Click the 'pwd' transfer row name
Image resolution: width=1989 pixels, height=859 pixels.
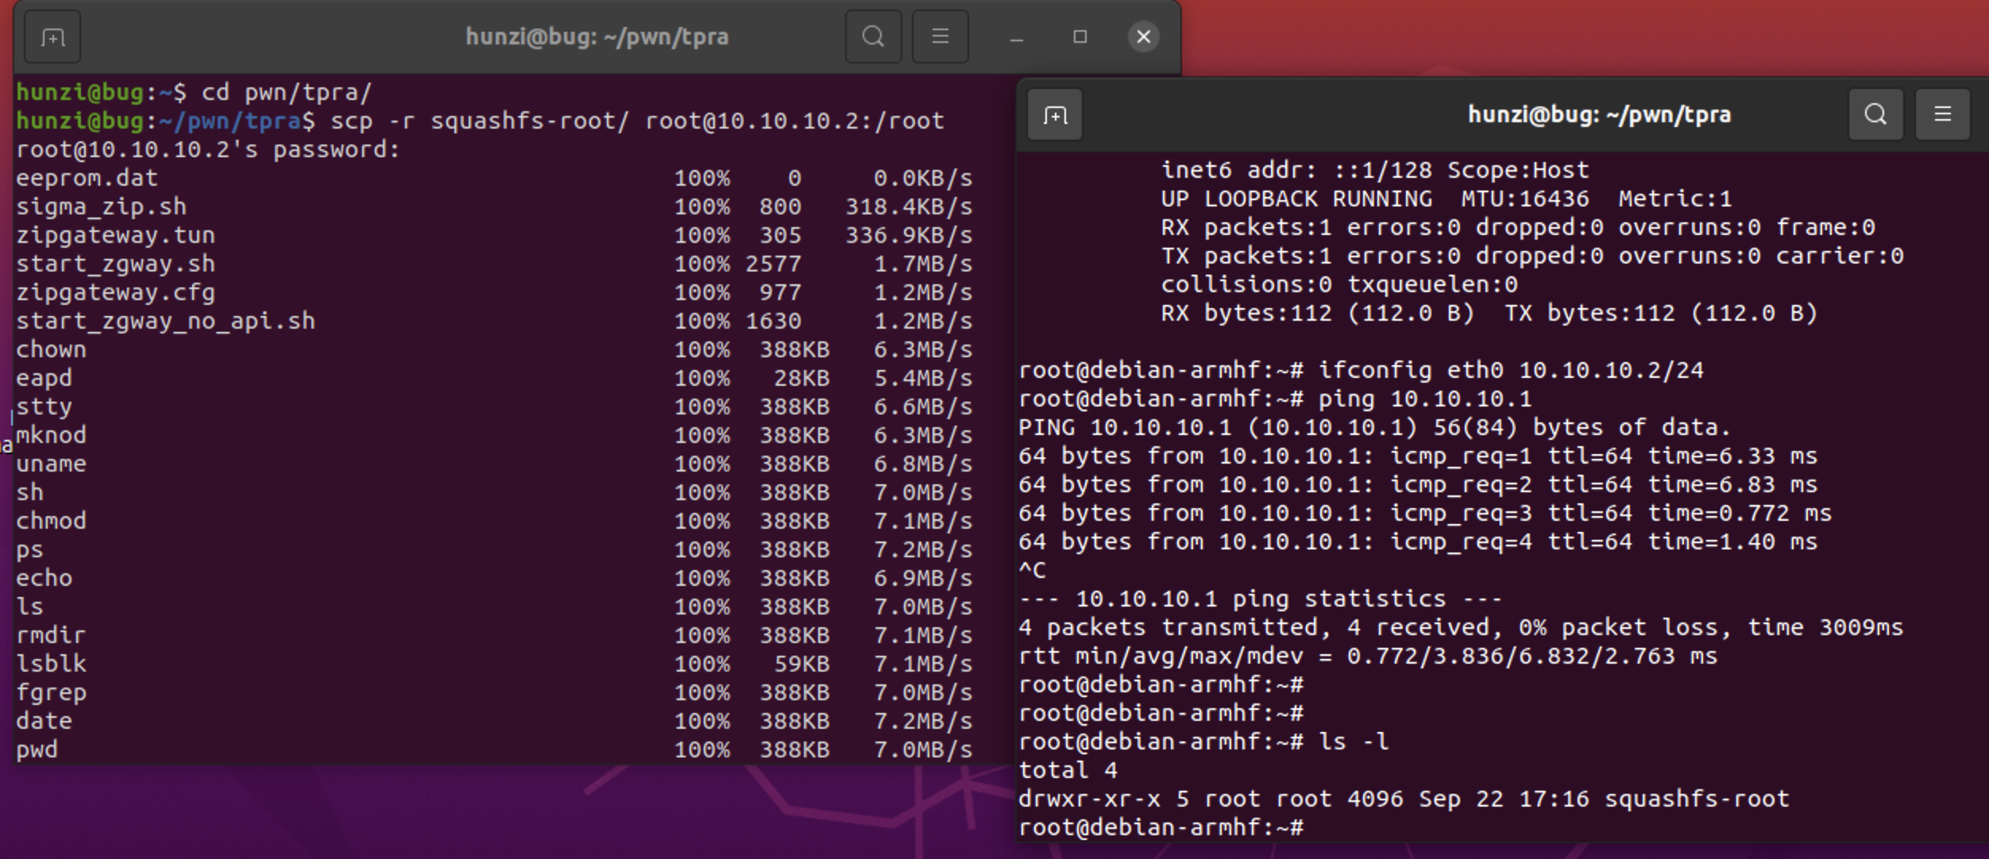pos(37,749)
